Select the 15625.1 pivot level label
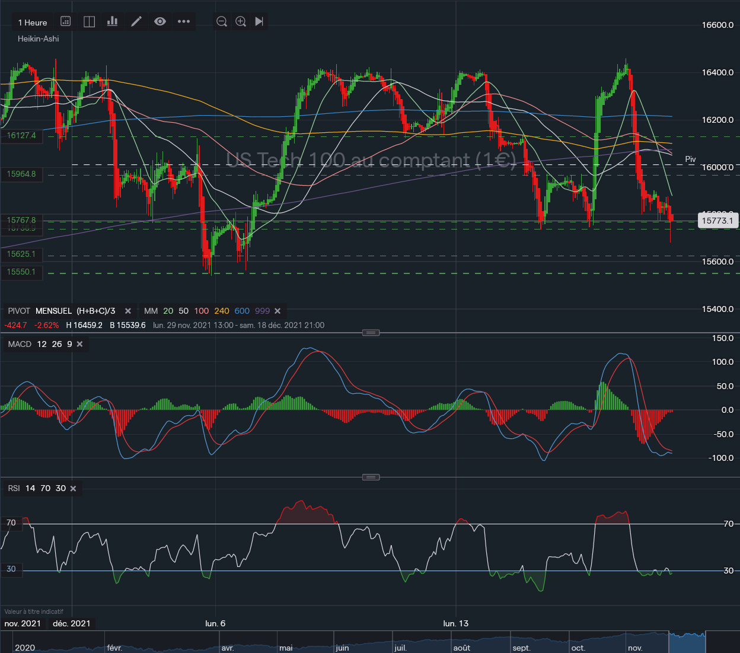Screen dimensions: 740x653 (21, 254)
